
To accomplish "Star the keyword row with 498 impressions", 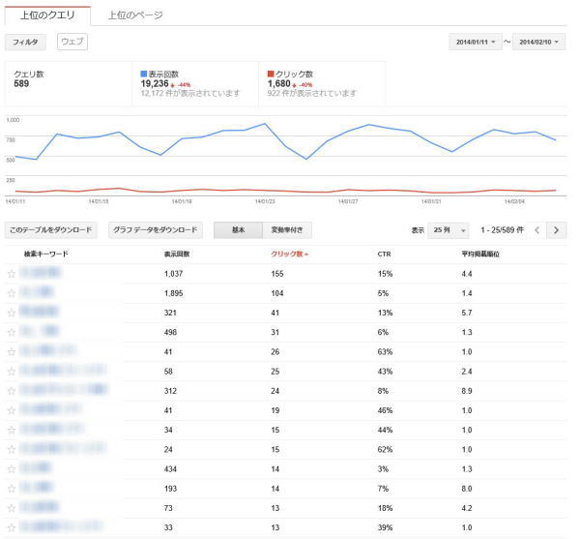I will [x=12, y=332].
